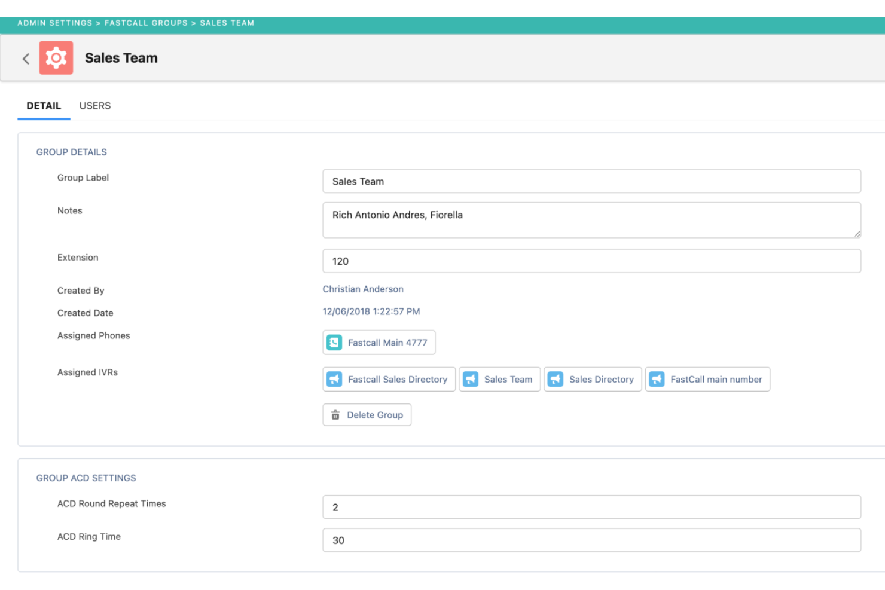Screen dimensions: 885x590
Task: Switch to the Users tab
Action: pyautogui.click(x=96, y=106)
